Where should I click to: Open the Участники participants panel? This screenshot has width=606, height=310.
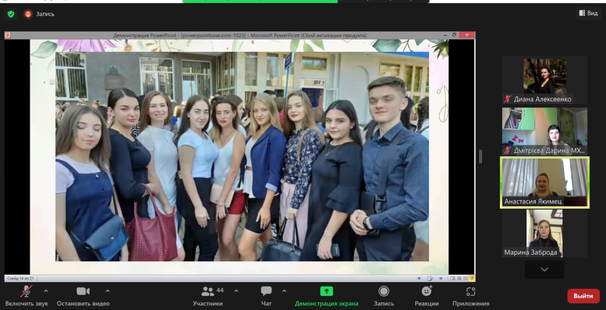pos(208,292)
